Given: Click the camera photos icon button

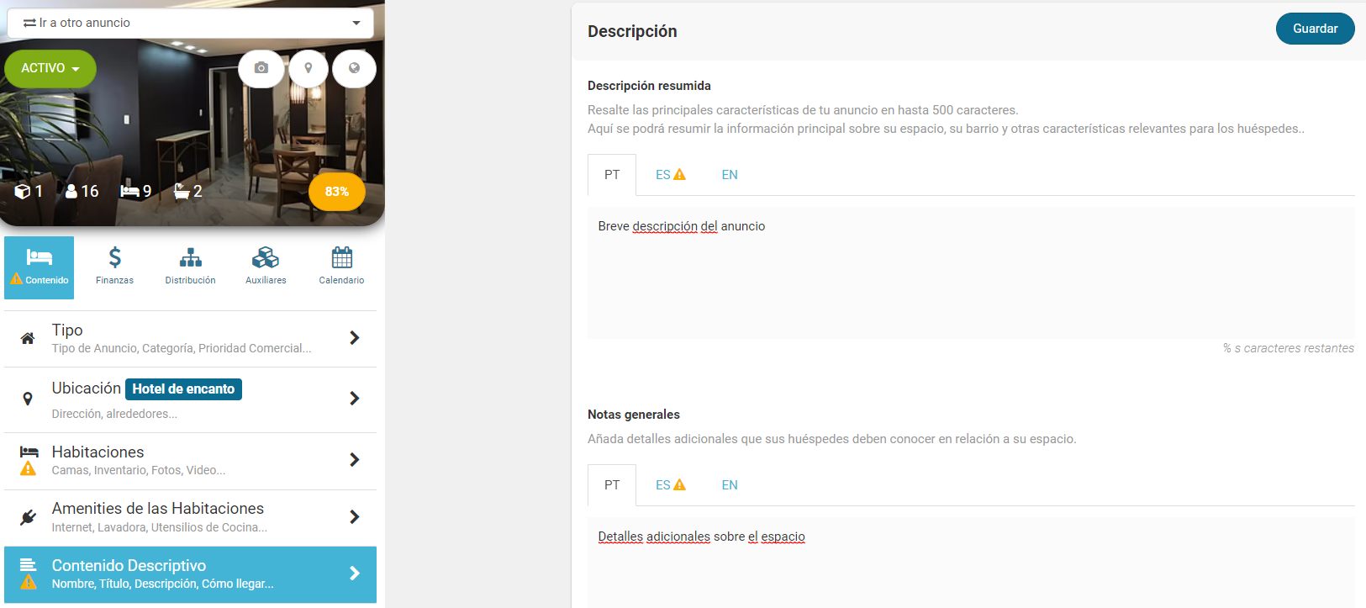Looking at the screenshot, I should coord(261,68).
